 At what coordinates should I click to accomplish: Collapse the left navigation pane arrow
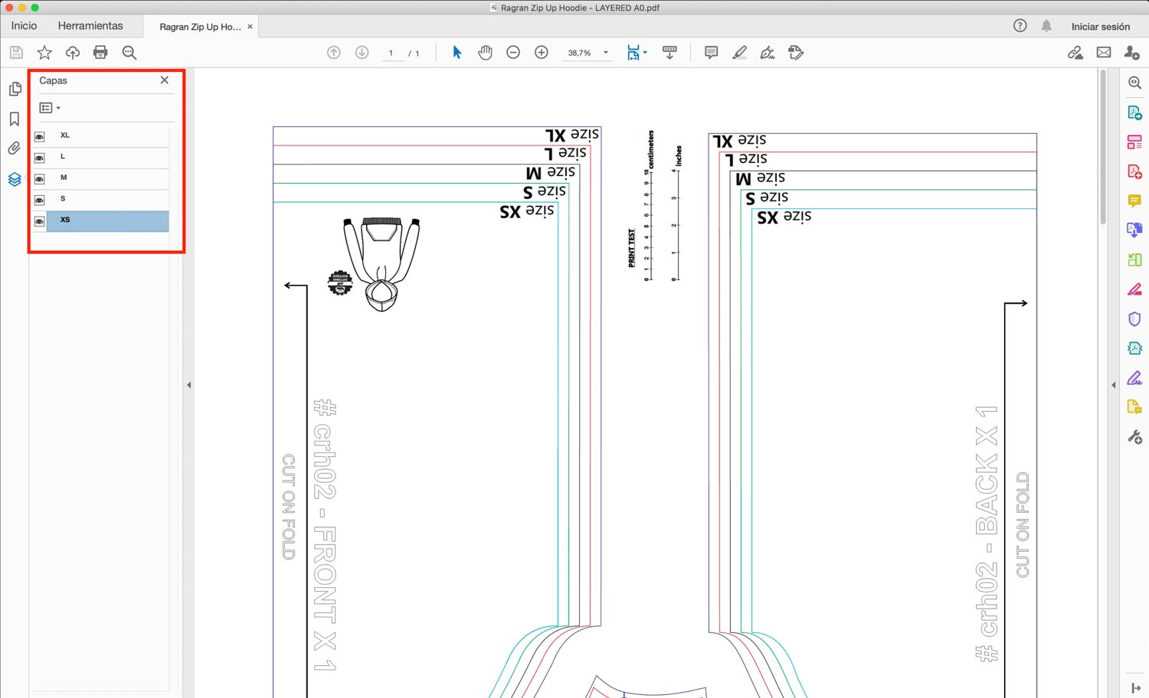click(189, 385)
